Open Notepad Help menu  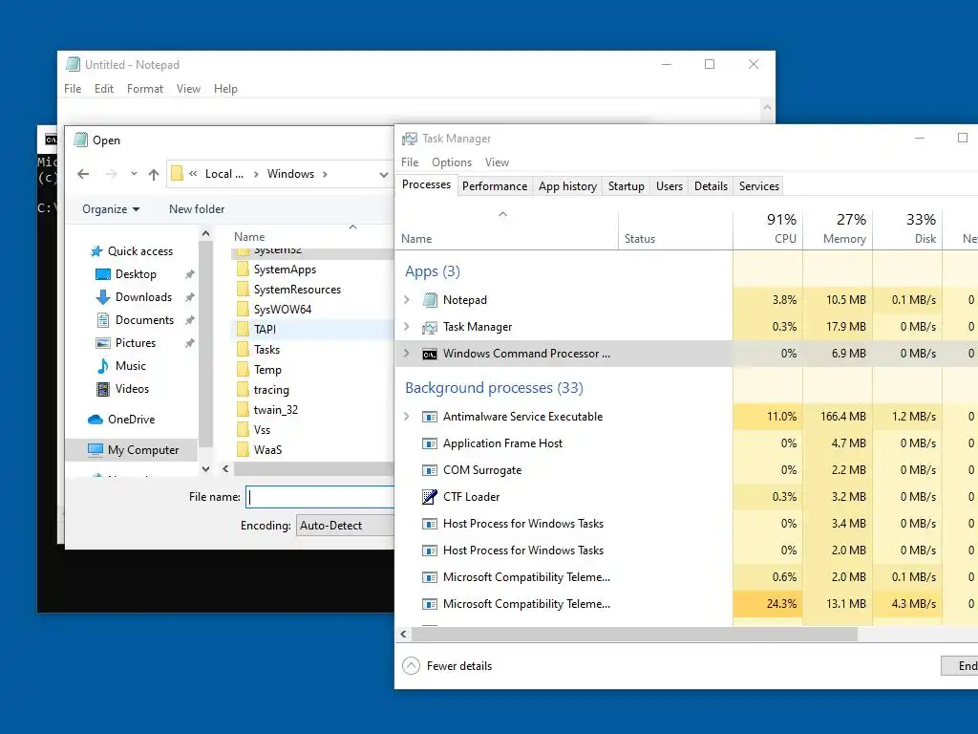coord(225,89)
